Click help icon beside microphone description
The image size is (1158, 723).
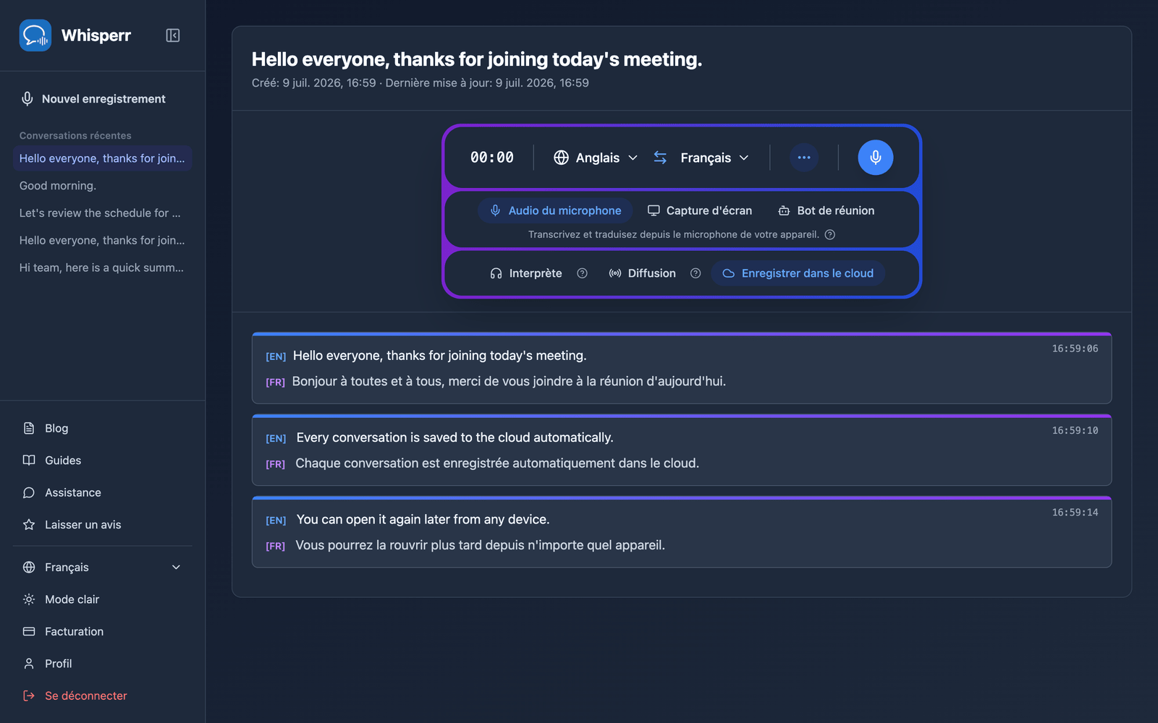click(x=830, y=234)
